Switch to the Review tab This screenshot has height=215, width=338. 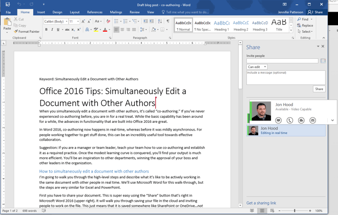(135, 12)
